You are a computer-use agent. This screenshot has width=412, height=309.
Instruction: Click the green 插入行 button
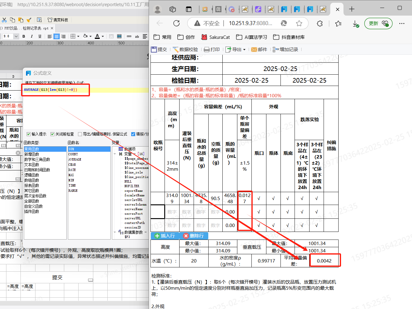(165, 236)
